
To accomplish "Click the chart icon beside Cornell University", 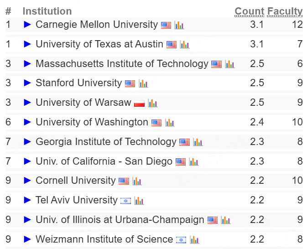I will click(137, 181).
